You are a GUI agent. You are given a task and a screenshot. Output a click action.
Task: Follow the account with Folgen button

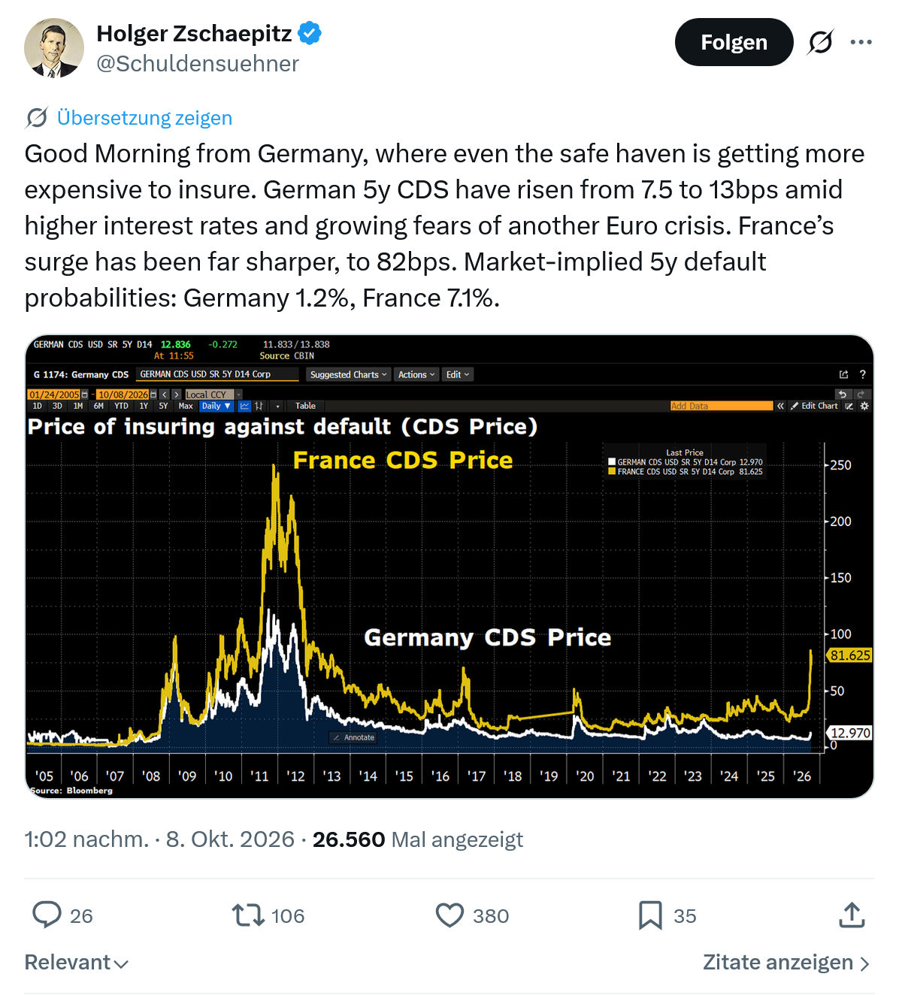734,42
